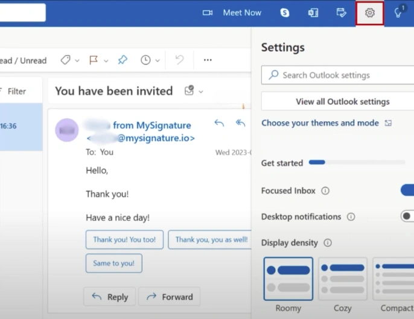Choose suggested reply 'Thank you! You too!'
The height and width of the screenshot is (319, 414).
tap(124, 239)
